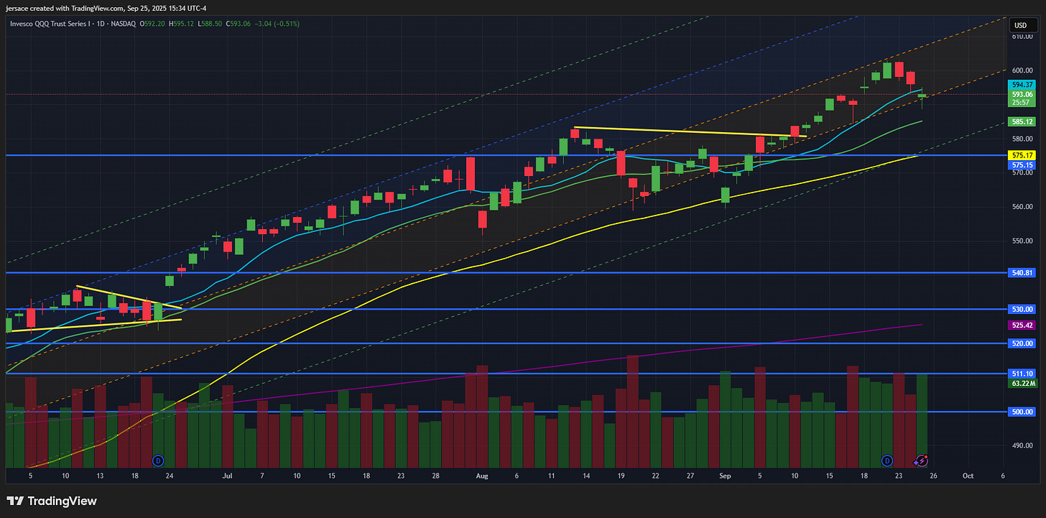This screenshot has width=1046, height=518.
Task: Click the 580.00 price axis tick
Action: click(x=1022, y=139)
